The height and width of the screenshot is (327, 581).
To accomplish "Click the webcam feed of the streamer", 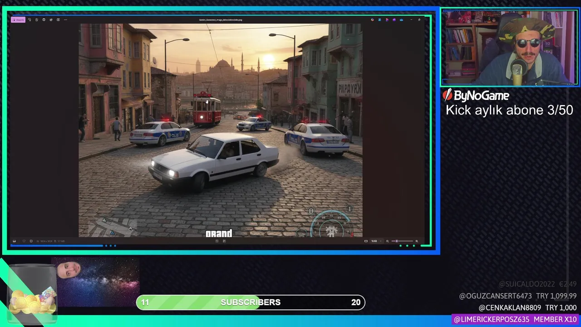I will pyautogui.click(x=509, y=48).
